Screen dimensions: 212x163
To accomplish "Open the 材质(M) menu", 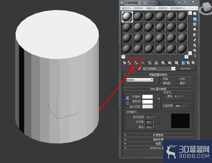I will [138, 8].
